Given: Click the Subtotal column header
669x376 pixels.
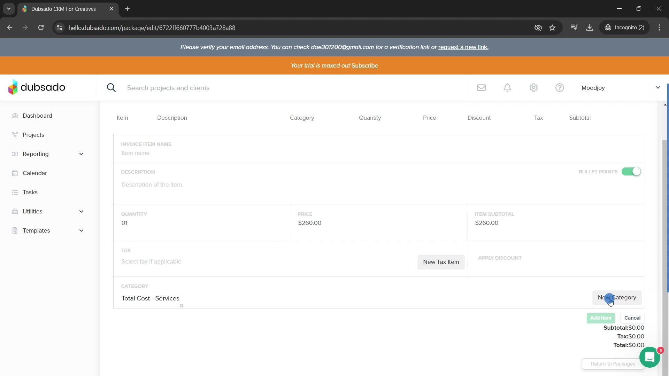Looking at the screenshot, I should click(x=579, y=118).
